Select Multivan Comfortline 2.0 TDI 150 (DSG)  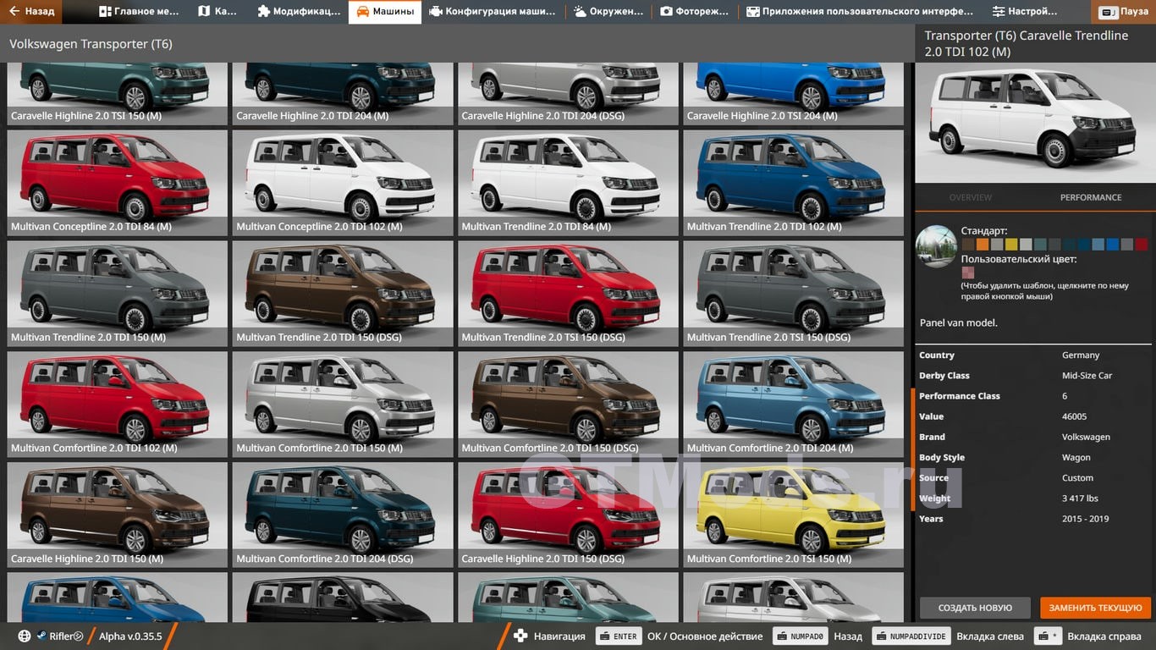tap(568, 404)
